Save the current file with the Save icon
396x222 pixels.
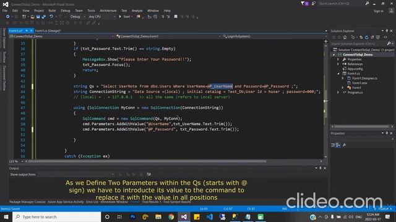[x=38, y=17]
